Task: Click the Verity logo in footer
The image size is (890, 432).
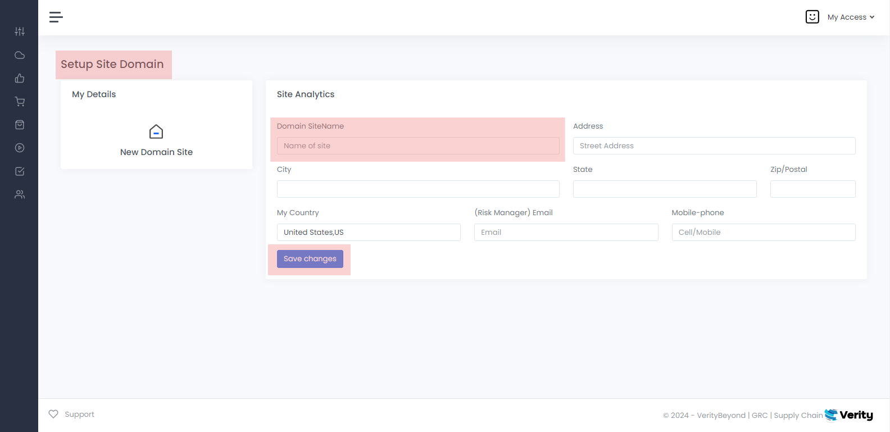Action: click(x=848, y=415)
